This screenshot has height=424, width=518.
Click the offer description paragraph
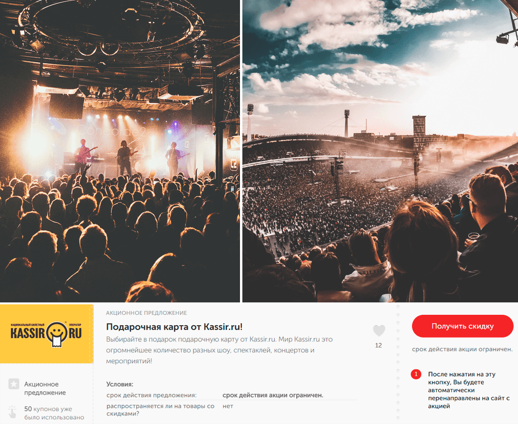(x=220, y=350)
